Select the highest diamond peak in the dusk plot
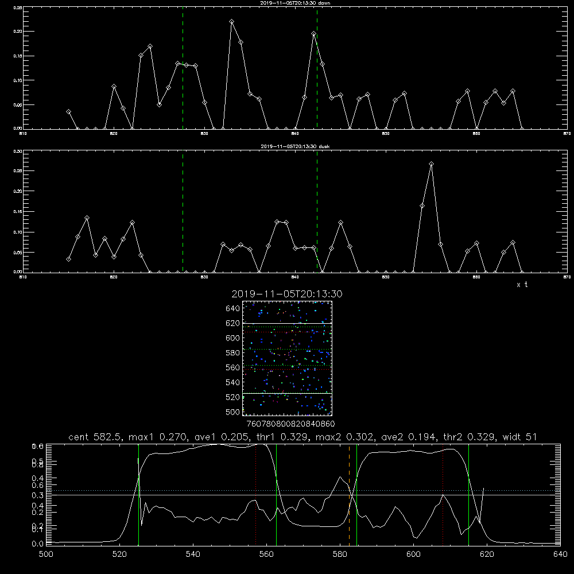 pos(431,164)
